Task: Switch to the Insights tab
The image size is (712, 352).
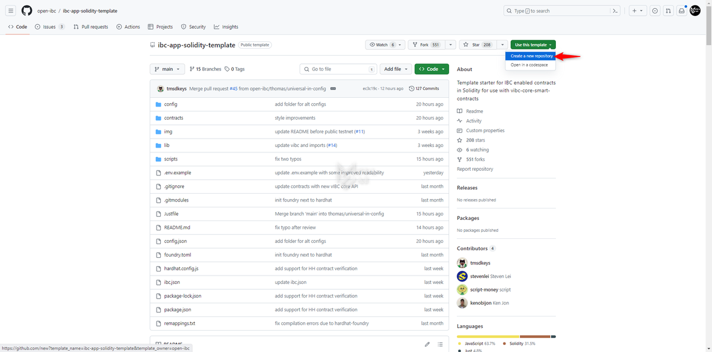Action: coord(226,27)
